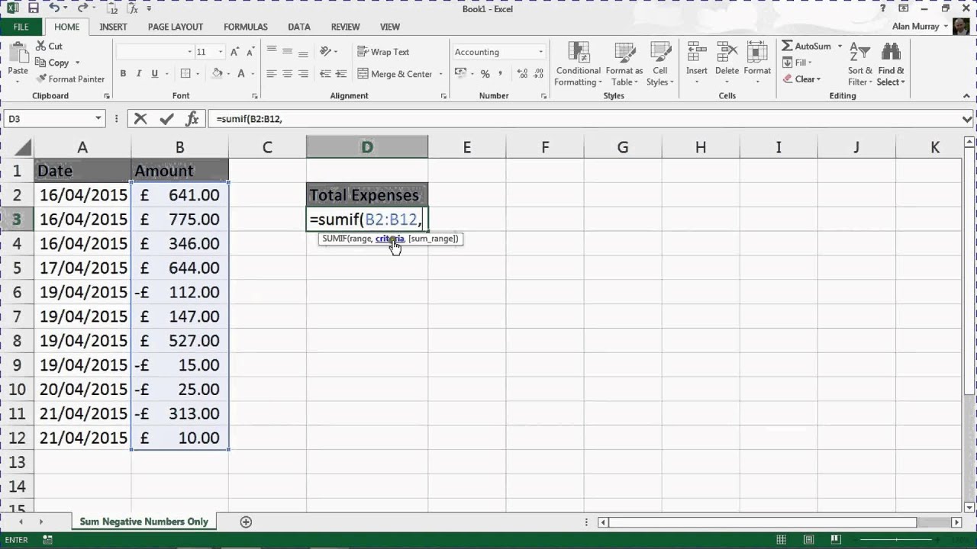Open the FILE tab
The image size is (977, 549).
[21, 27]
